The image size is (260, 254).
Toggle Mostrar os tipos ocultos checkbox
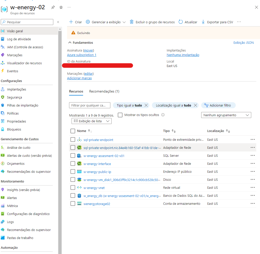(120, 115)
